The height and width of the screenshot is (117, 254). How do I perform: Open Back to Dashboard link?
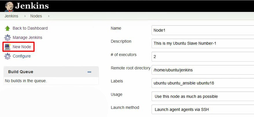point(30,28)
